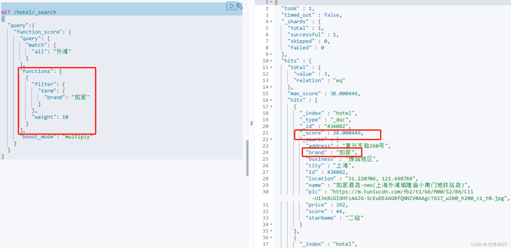Click the "name" 如家酒店·neo line
This screenshot has width=511, height=249.
click(388, 185)
